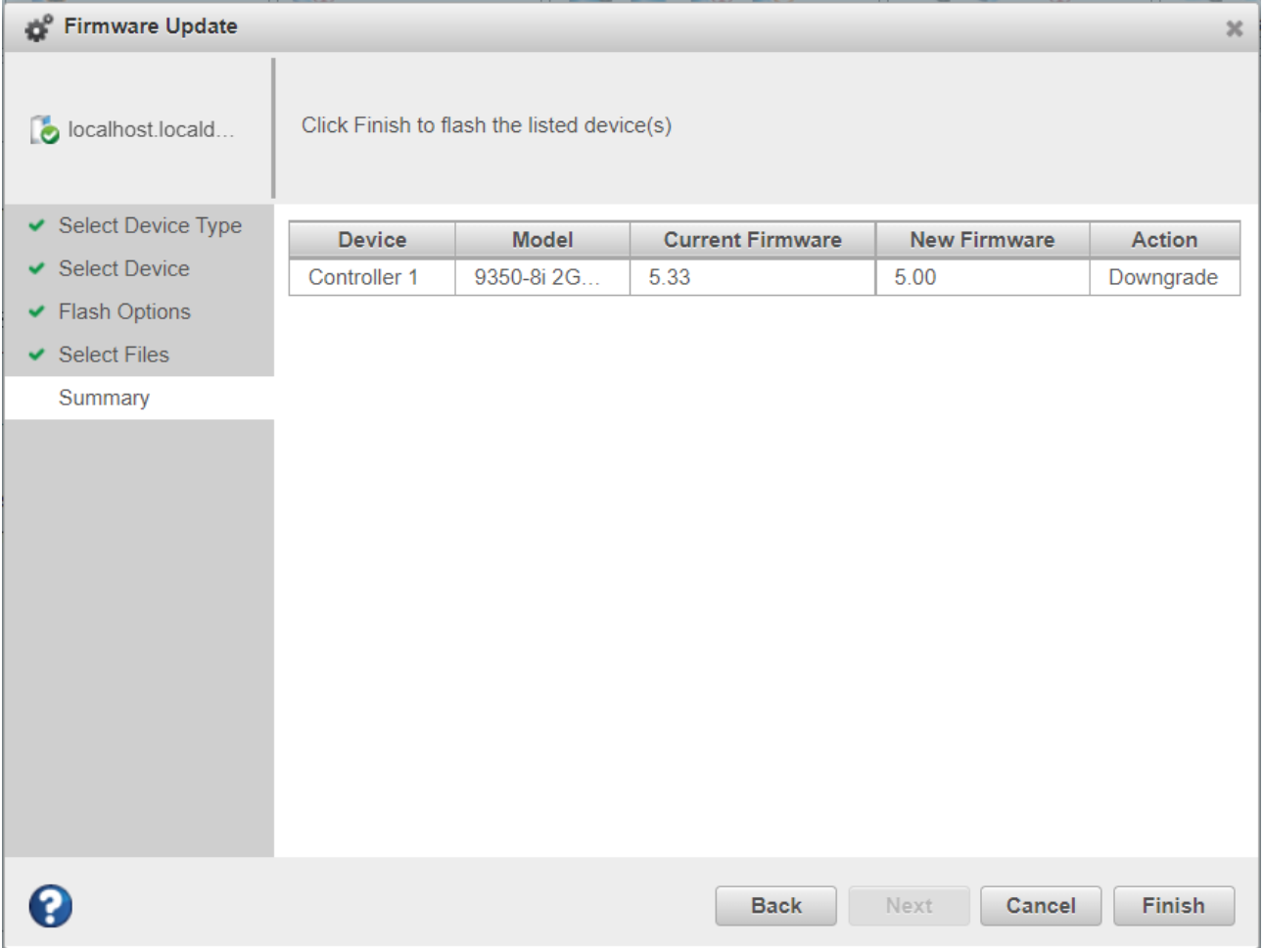Click the new firmware 5.00 cell
Viewport: 1263px width, 948px height.
(x=982, y=277)
